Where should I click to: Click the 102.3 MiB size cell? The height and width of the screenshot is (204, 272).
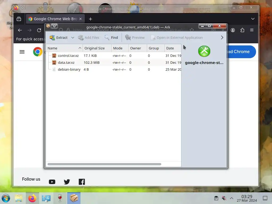tap(92, 62)
